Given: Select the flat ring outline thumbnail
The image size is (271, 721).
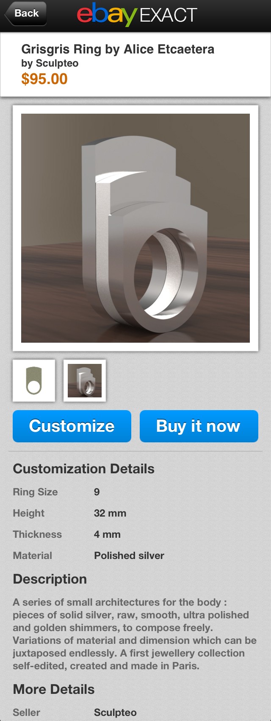Looking at the screenshot, I should coord(34,381).
